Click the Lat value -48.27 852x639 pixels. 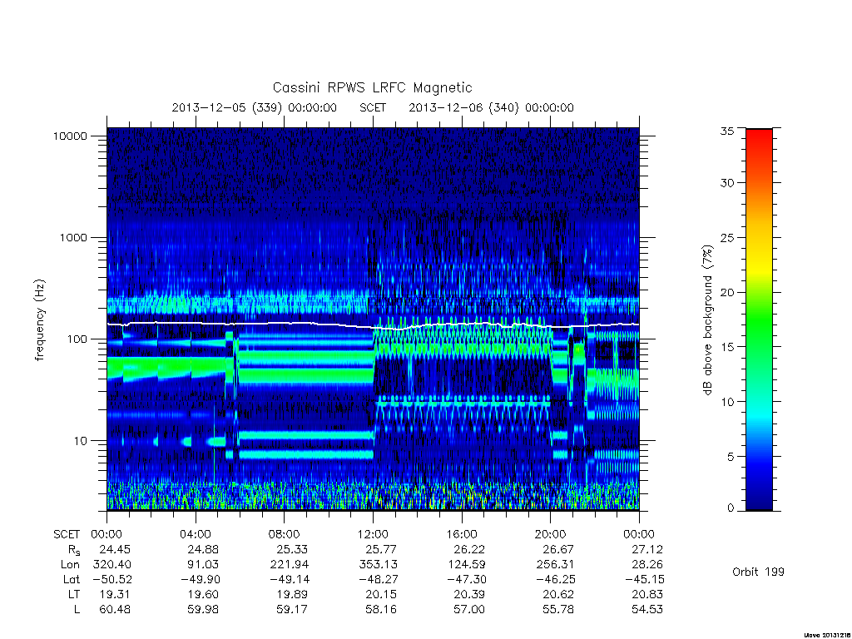pyautogui.click(x=378, y=579)
